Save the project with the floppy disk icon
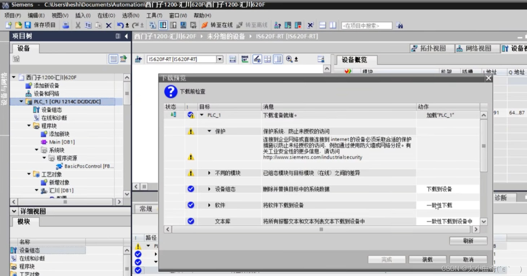Viewport: 527px width, 276px height. coord(28,25)
